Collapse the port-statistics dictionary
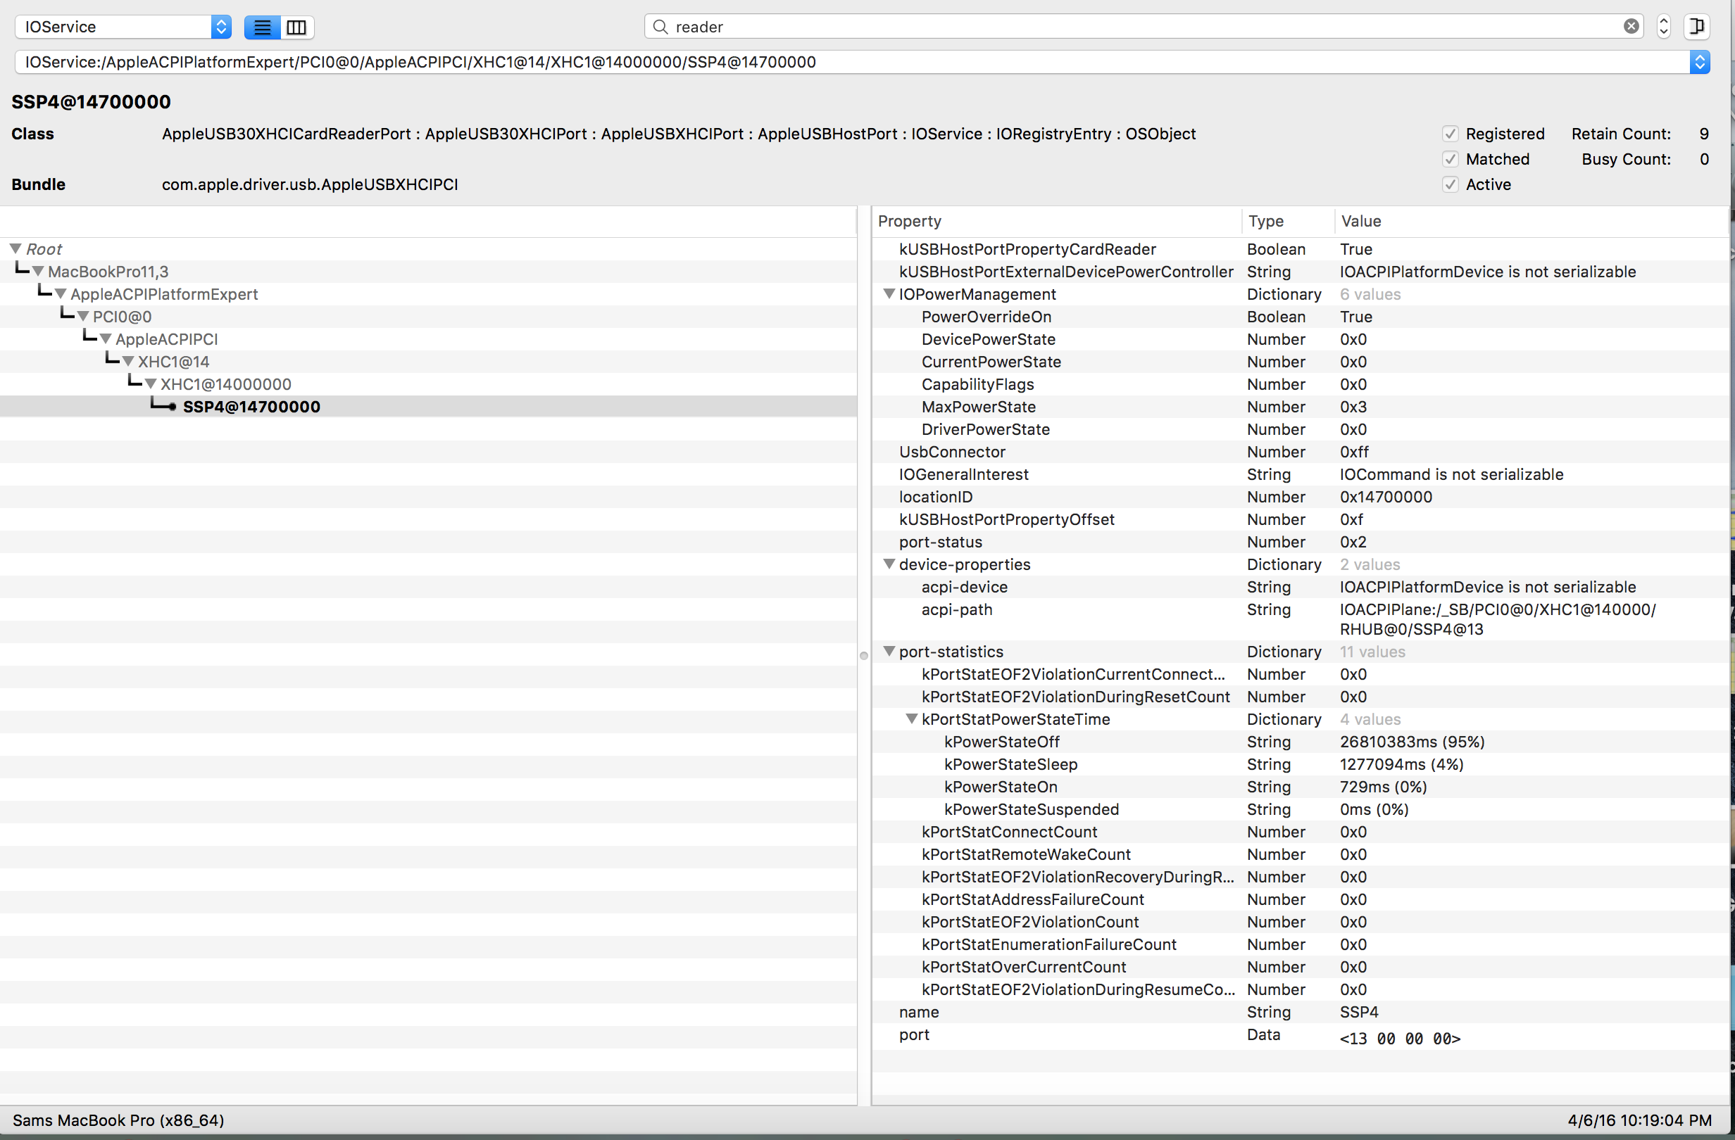The height and width of the screenshot is (1140, 1735). click(889, 652)
